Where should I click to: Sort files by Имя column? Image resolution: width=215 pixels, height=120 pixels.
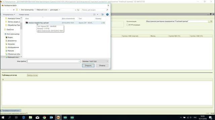point(27,19)
